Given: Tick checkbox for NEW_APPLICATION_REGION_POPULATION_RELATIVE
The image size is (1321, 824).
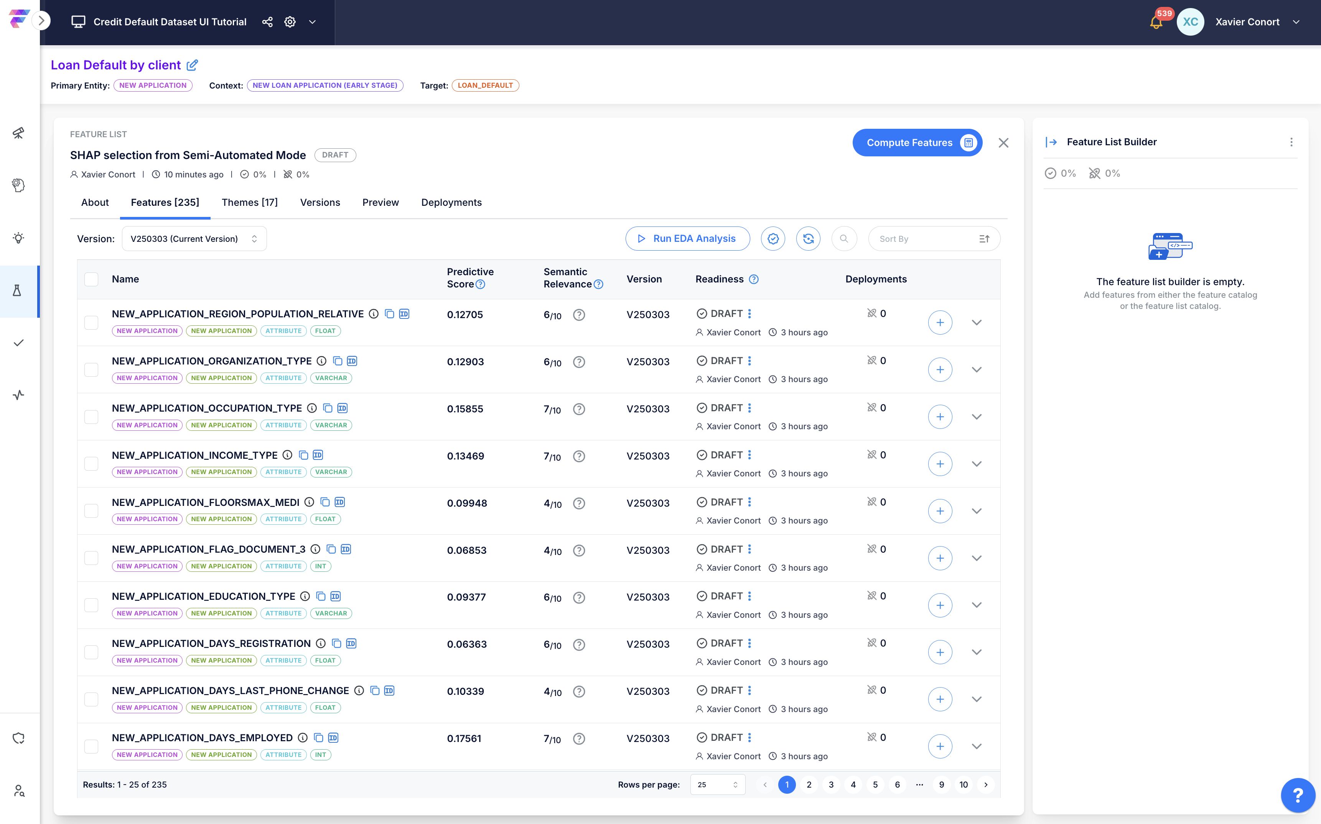Looking at the screenshot, I should click(91, 322).
